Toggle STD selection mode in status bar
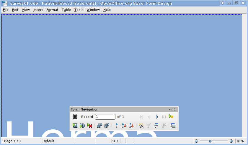The width and height of the screenshot is (248, 145). (115, 141)
